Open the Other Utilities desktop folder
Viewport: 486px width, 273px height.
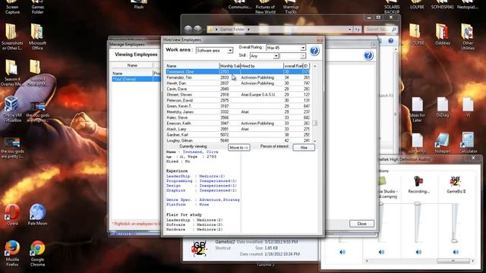coord(468,36)
